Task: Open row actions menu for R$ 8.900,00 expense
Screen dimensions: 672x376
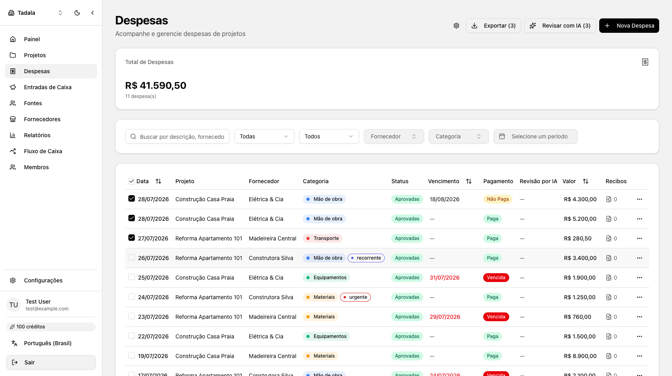Action: coord(640,356)
